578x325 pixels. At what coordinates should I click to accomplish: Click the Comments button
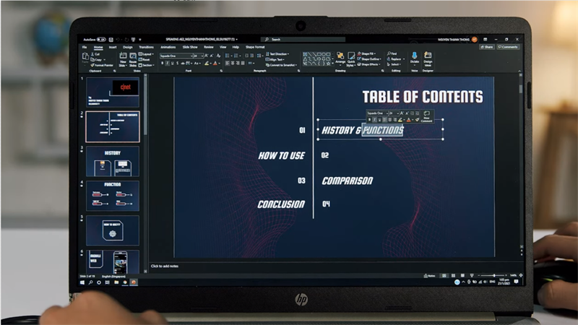(508, 47)
